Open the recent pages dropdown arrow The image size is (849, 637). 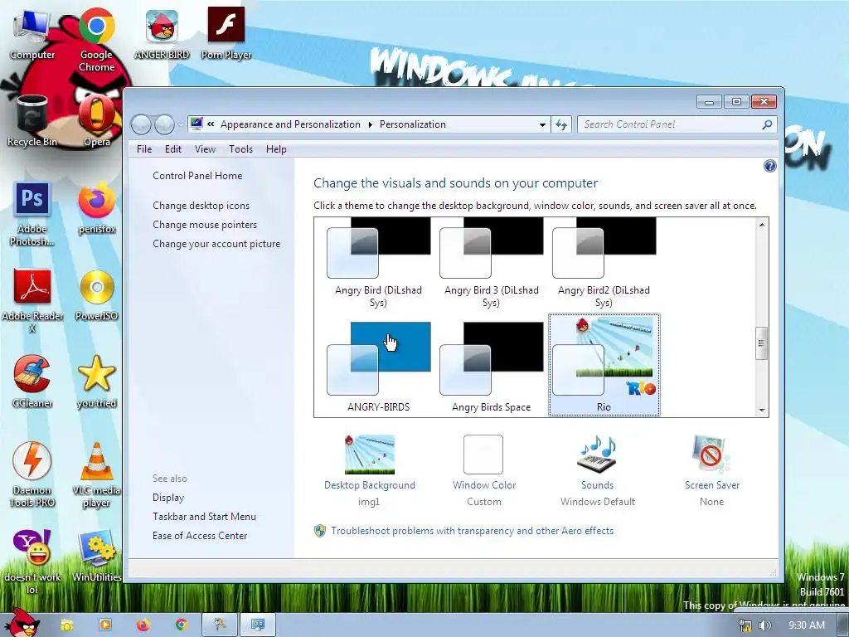coord(180,124)
